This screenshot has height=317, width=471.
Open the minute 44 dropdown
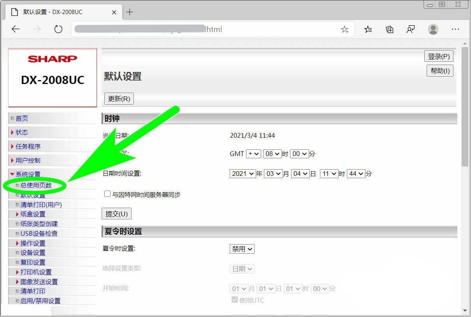pos(356,173)
